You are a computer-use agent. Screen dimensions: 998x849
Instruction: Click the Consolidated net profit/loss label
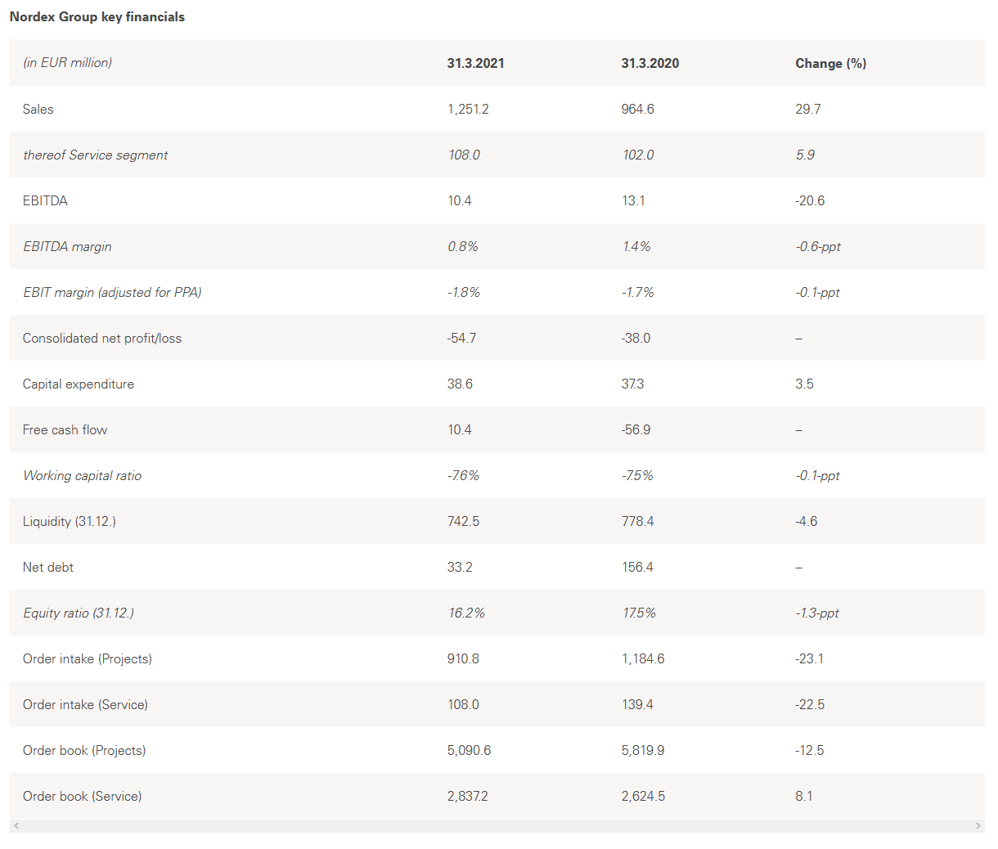102,338
